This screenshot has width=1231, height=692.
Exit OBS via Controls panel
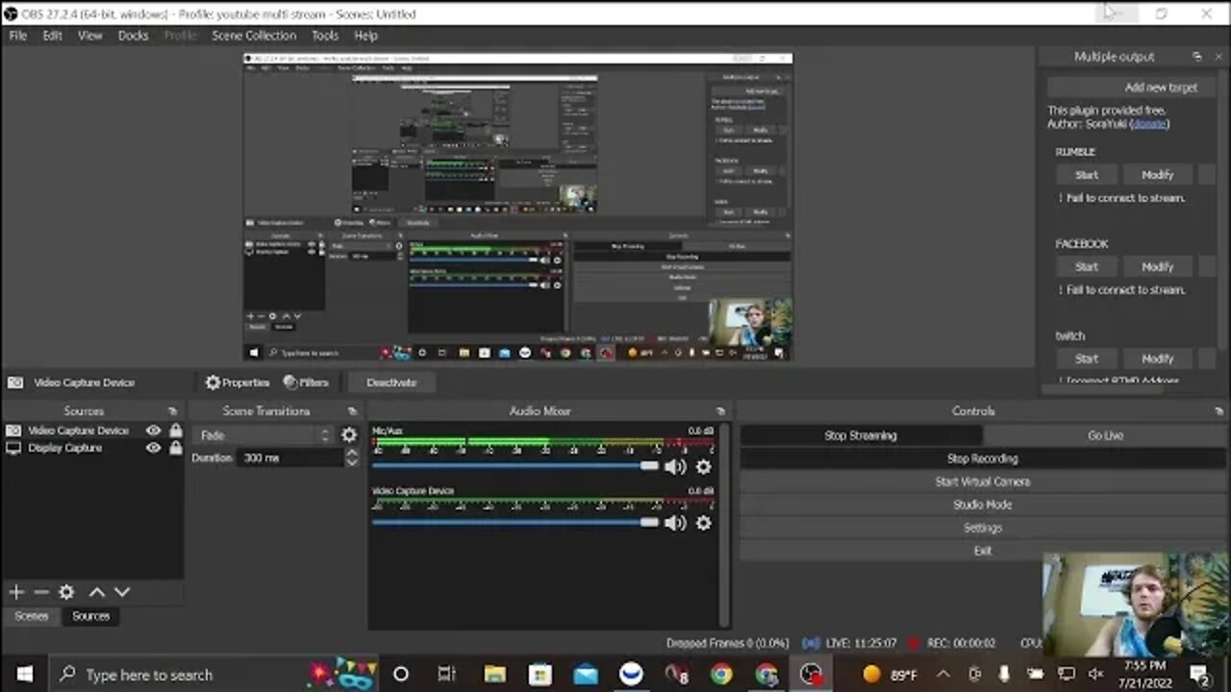click(x=982, y=551)
